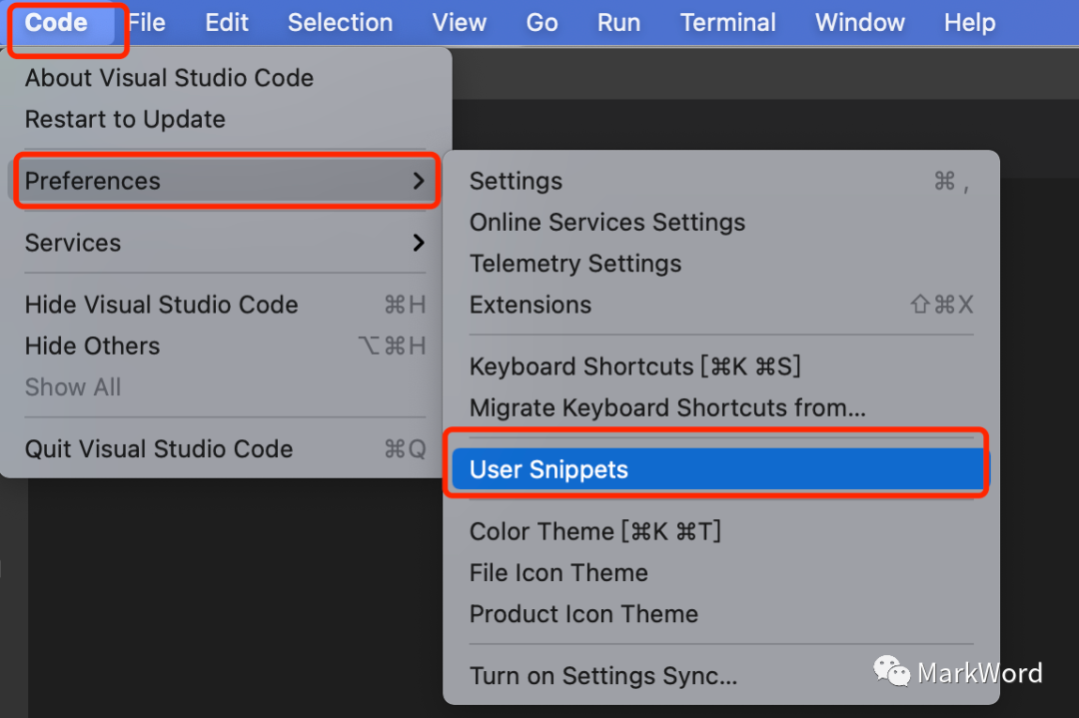Turn on Settings Sync
The image size is (1079, 718).
coord(603,676)
